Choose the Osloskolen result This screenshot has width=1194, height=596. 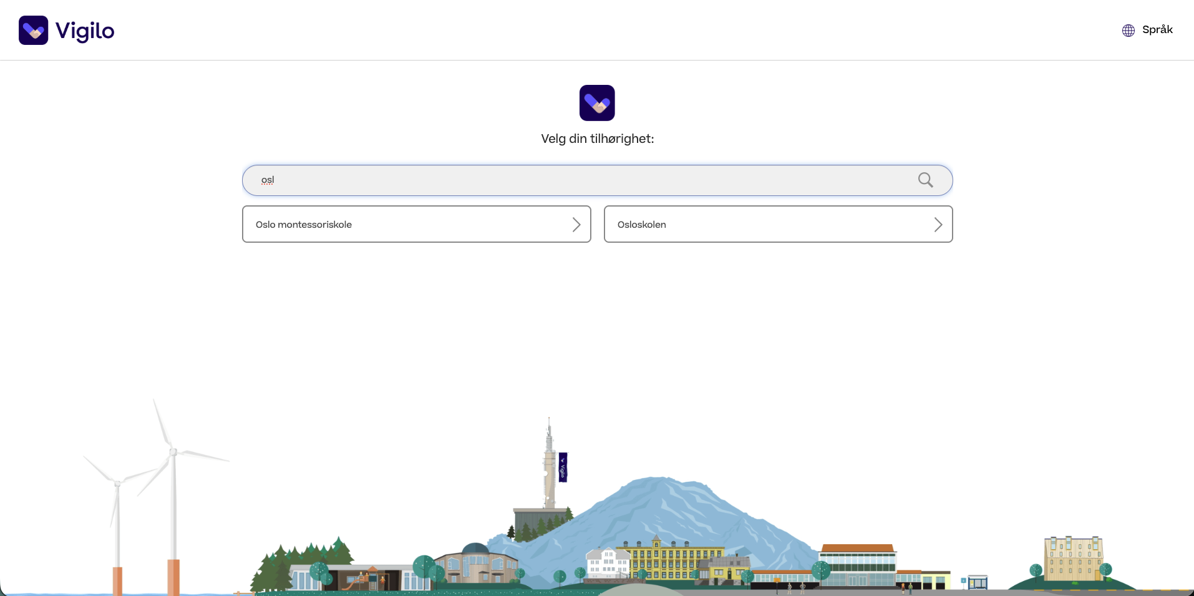pyautogui.click(x=778, y=224)
